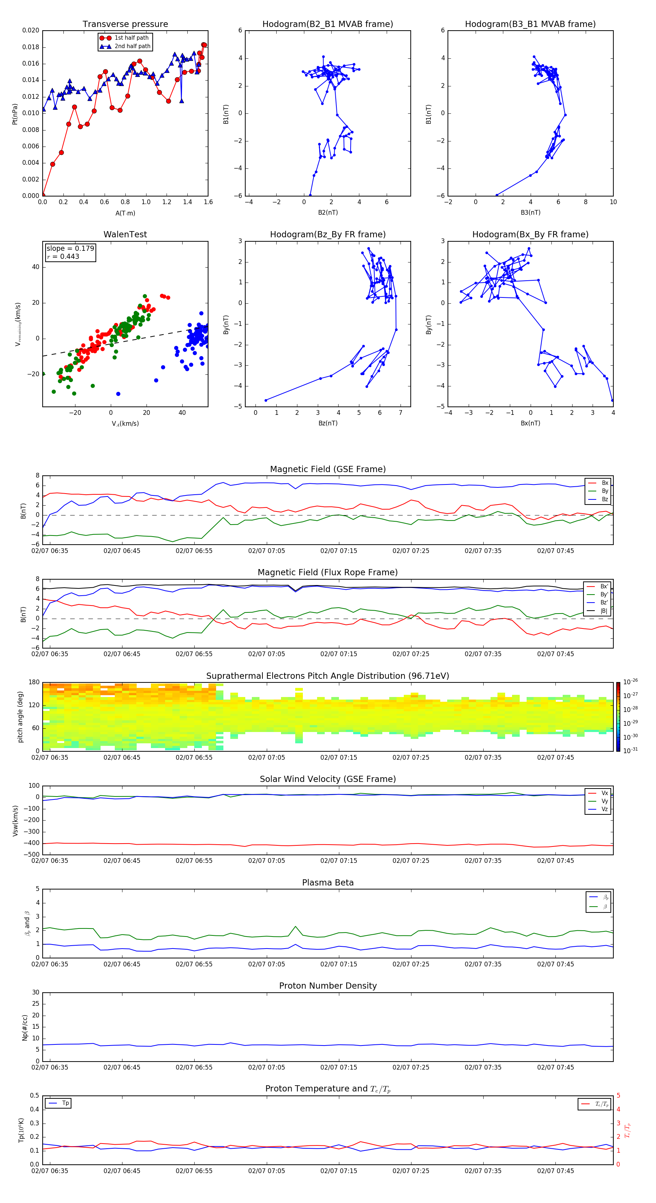Click the "10^-26" colorbar tick label
This screenshot has width=656, height=1203.
point(630,682)
